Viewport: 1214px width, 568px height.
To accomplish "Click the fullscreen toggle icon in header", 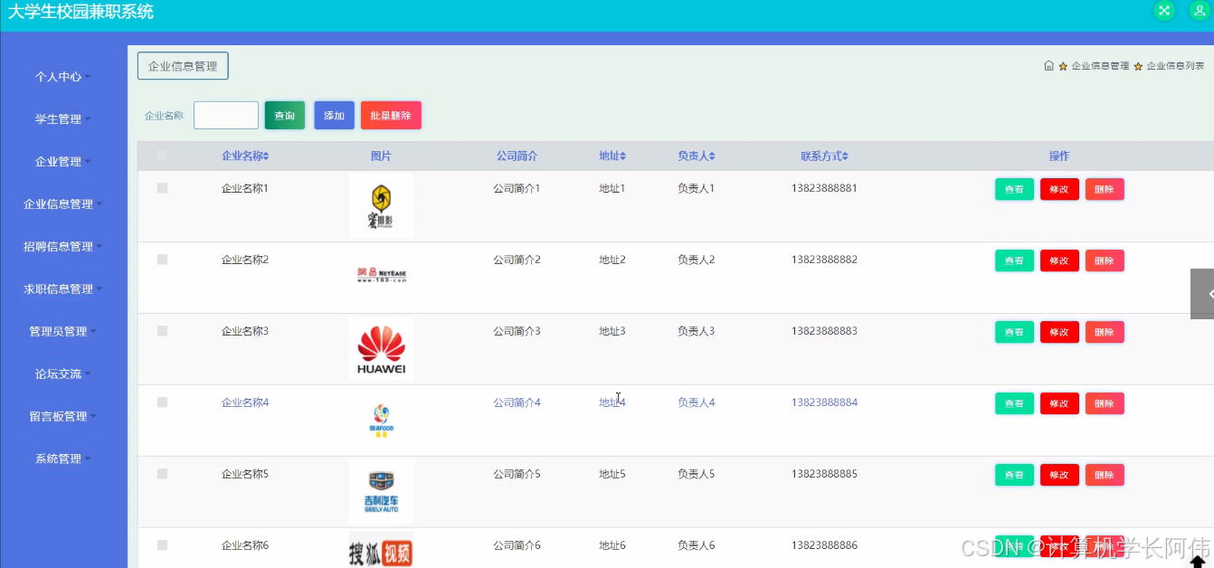I will coord(1164,11).
